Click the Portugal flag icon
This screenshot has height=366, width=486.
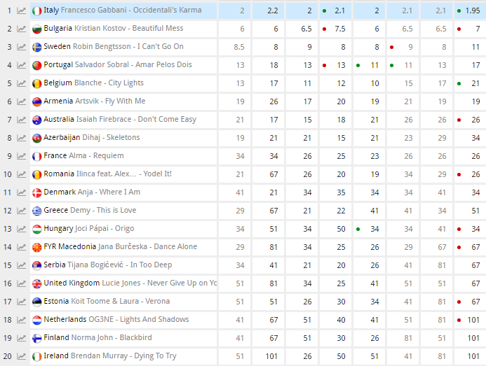tap(37, 65)
